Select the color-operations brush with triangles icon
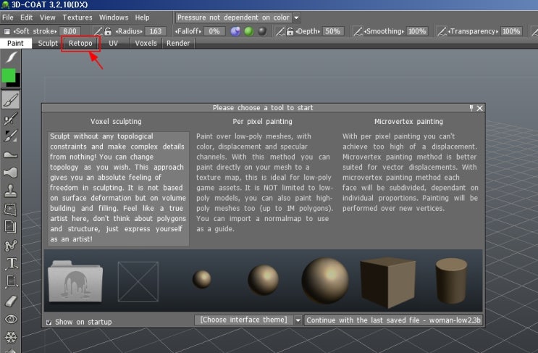 click(11, 136)
